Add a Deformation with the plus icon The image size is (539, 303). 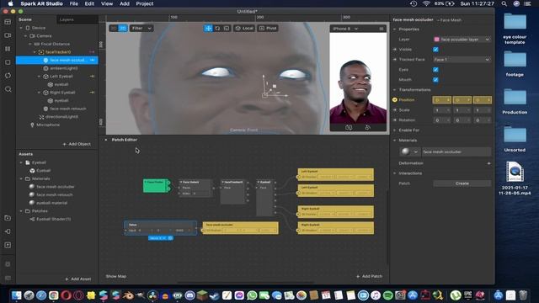pos(488,163)
